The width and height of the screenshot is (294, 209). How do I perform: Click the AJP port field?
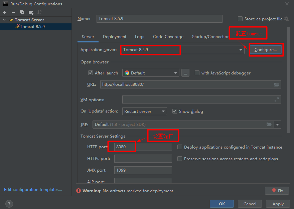(143, 181)
